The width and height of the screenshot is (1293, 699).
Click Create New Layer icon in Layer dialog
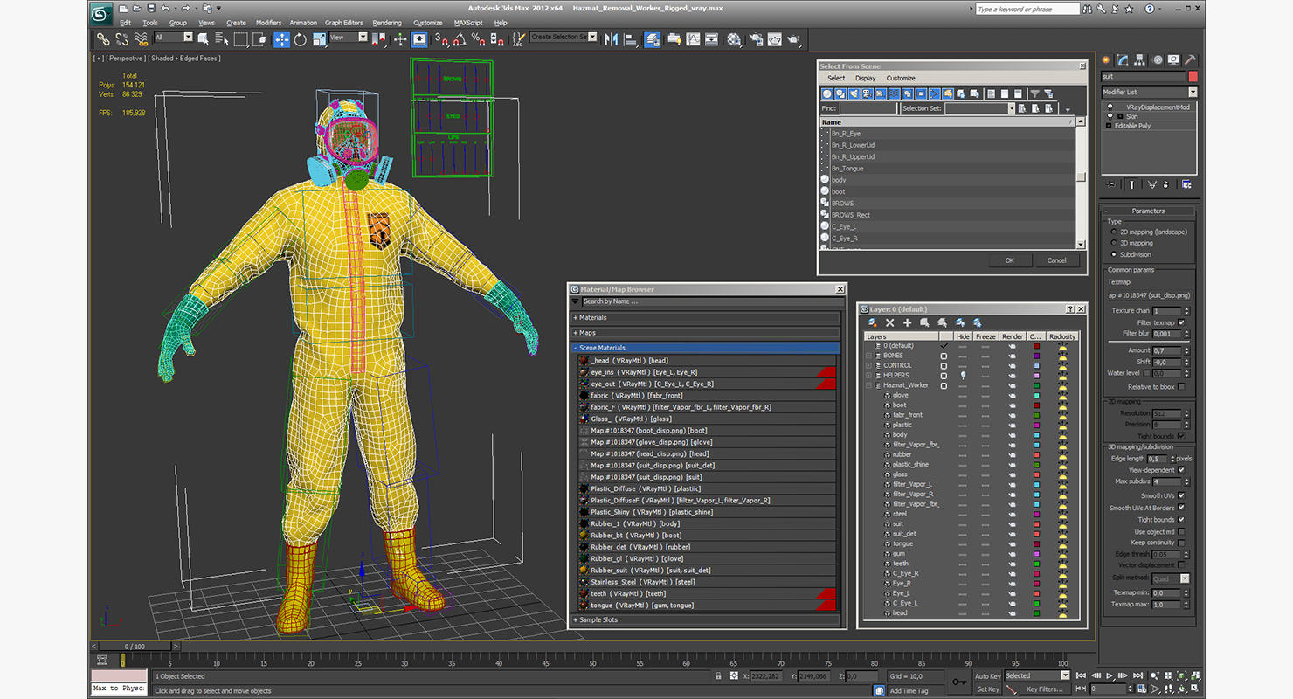coord(873,322)
